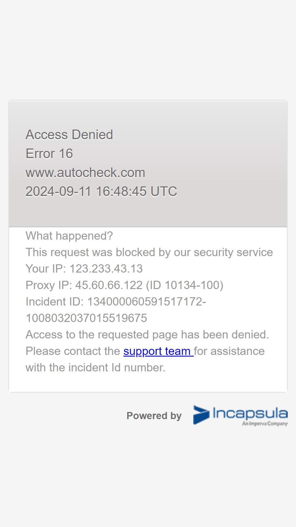Click the blue Incapsula arrow emblem
Viewport: 296px width, 527px height.
pos(201,415)
